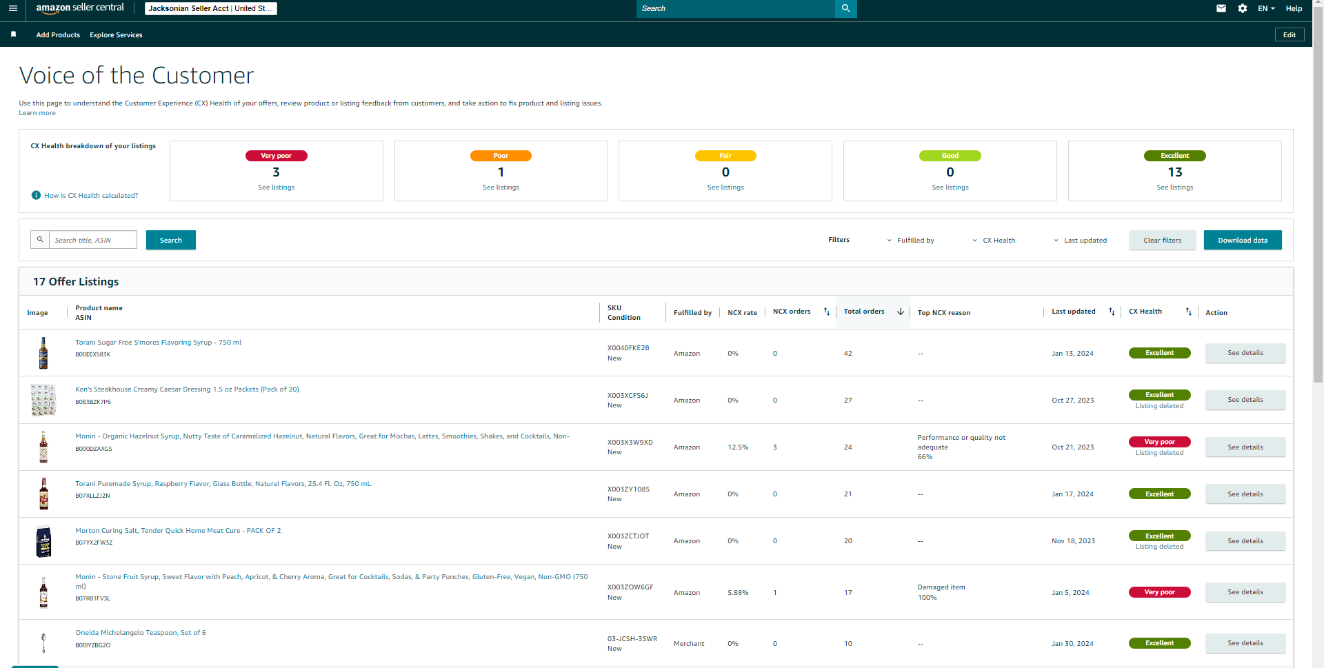The image size is (1324, 668).
Task: Click in the Search title, ASIN field
Action: point(92,240)
